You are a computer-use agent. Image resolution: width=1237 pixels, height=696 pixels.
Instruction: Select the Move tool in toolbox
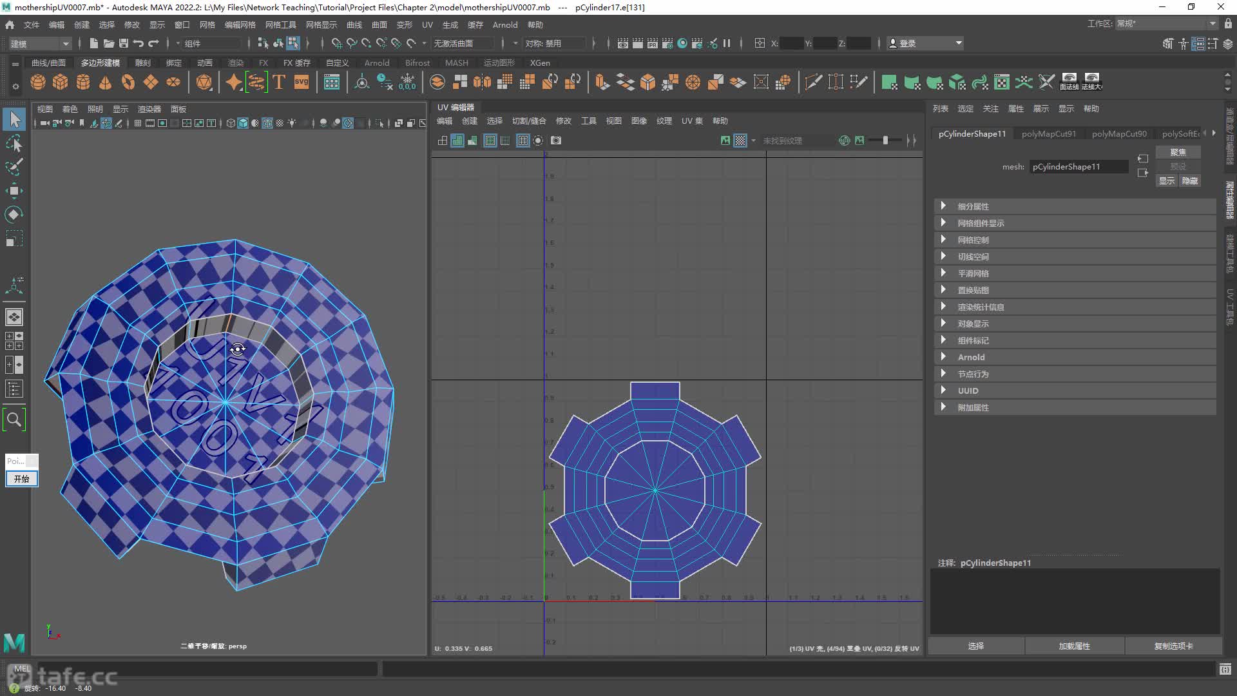click(14, 190)
